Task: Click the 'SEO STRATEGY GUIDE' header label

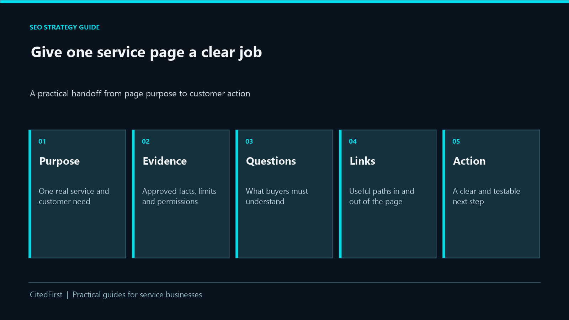Action: click(64, 27)
